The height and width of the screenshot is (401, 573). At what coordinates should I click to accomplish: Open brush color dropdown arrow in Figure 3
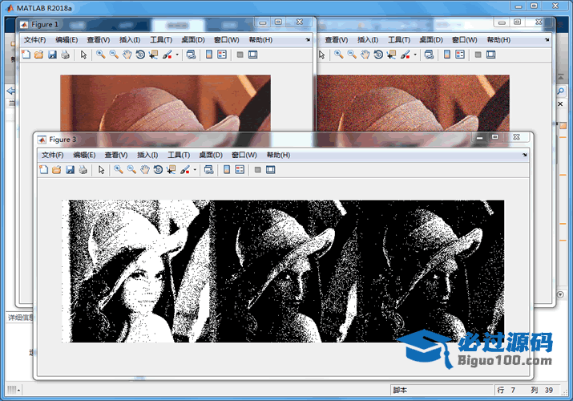pyautogui.click(x=195, y=169)
